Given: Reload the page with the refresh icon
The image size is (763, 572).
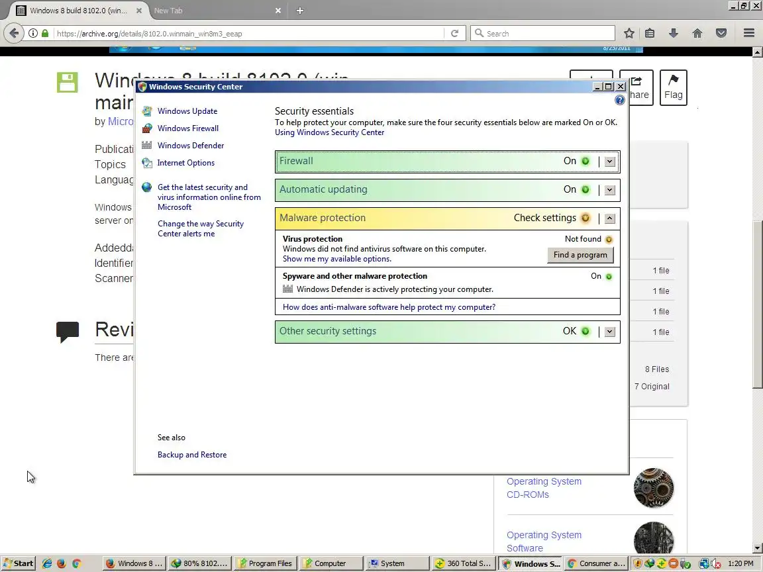Looking at the screenshot, I should pos(454,34).
